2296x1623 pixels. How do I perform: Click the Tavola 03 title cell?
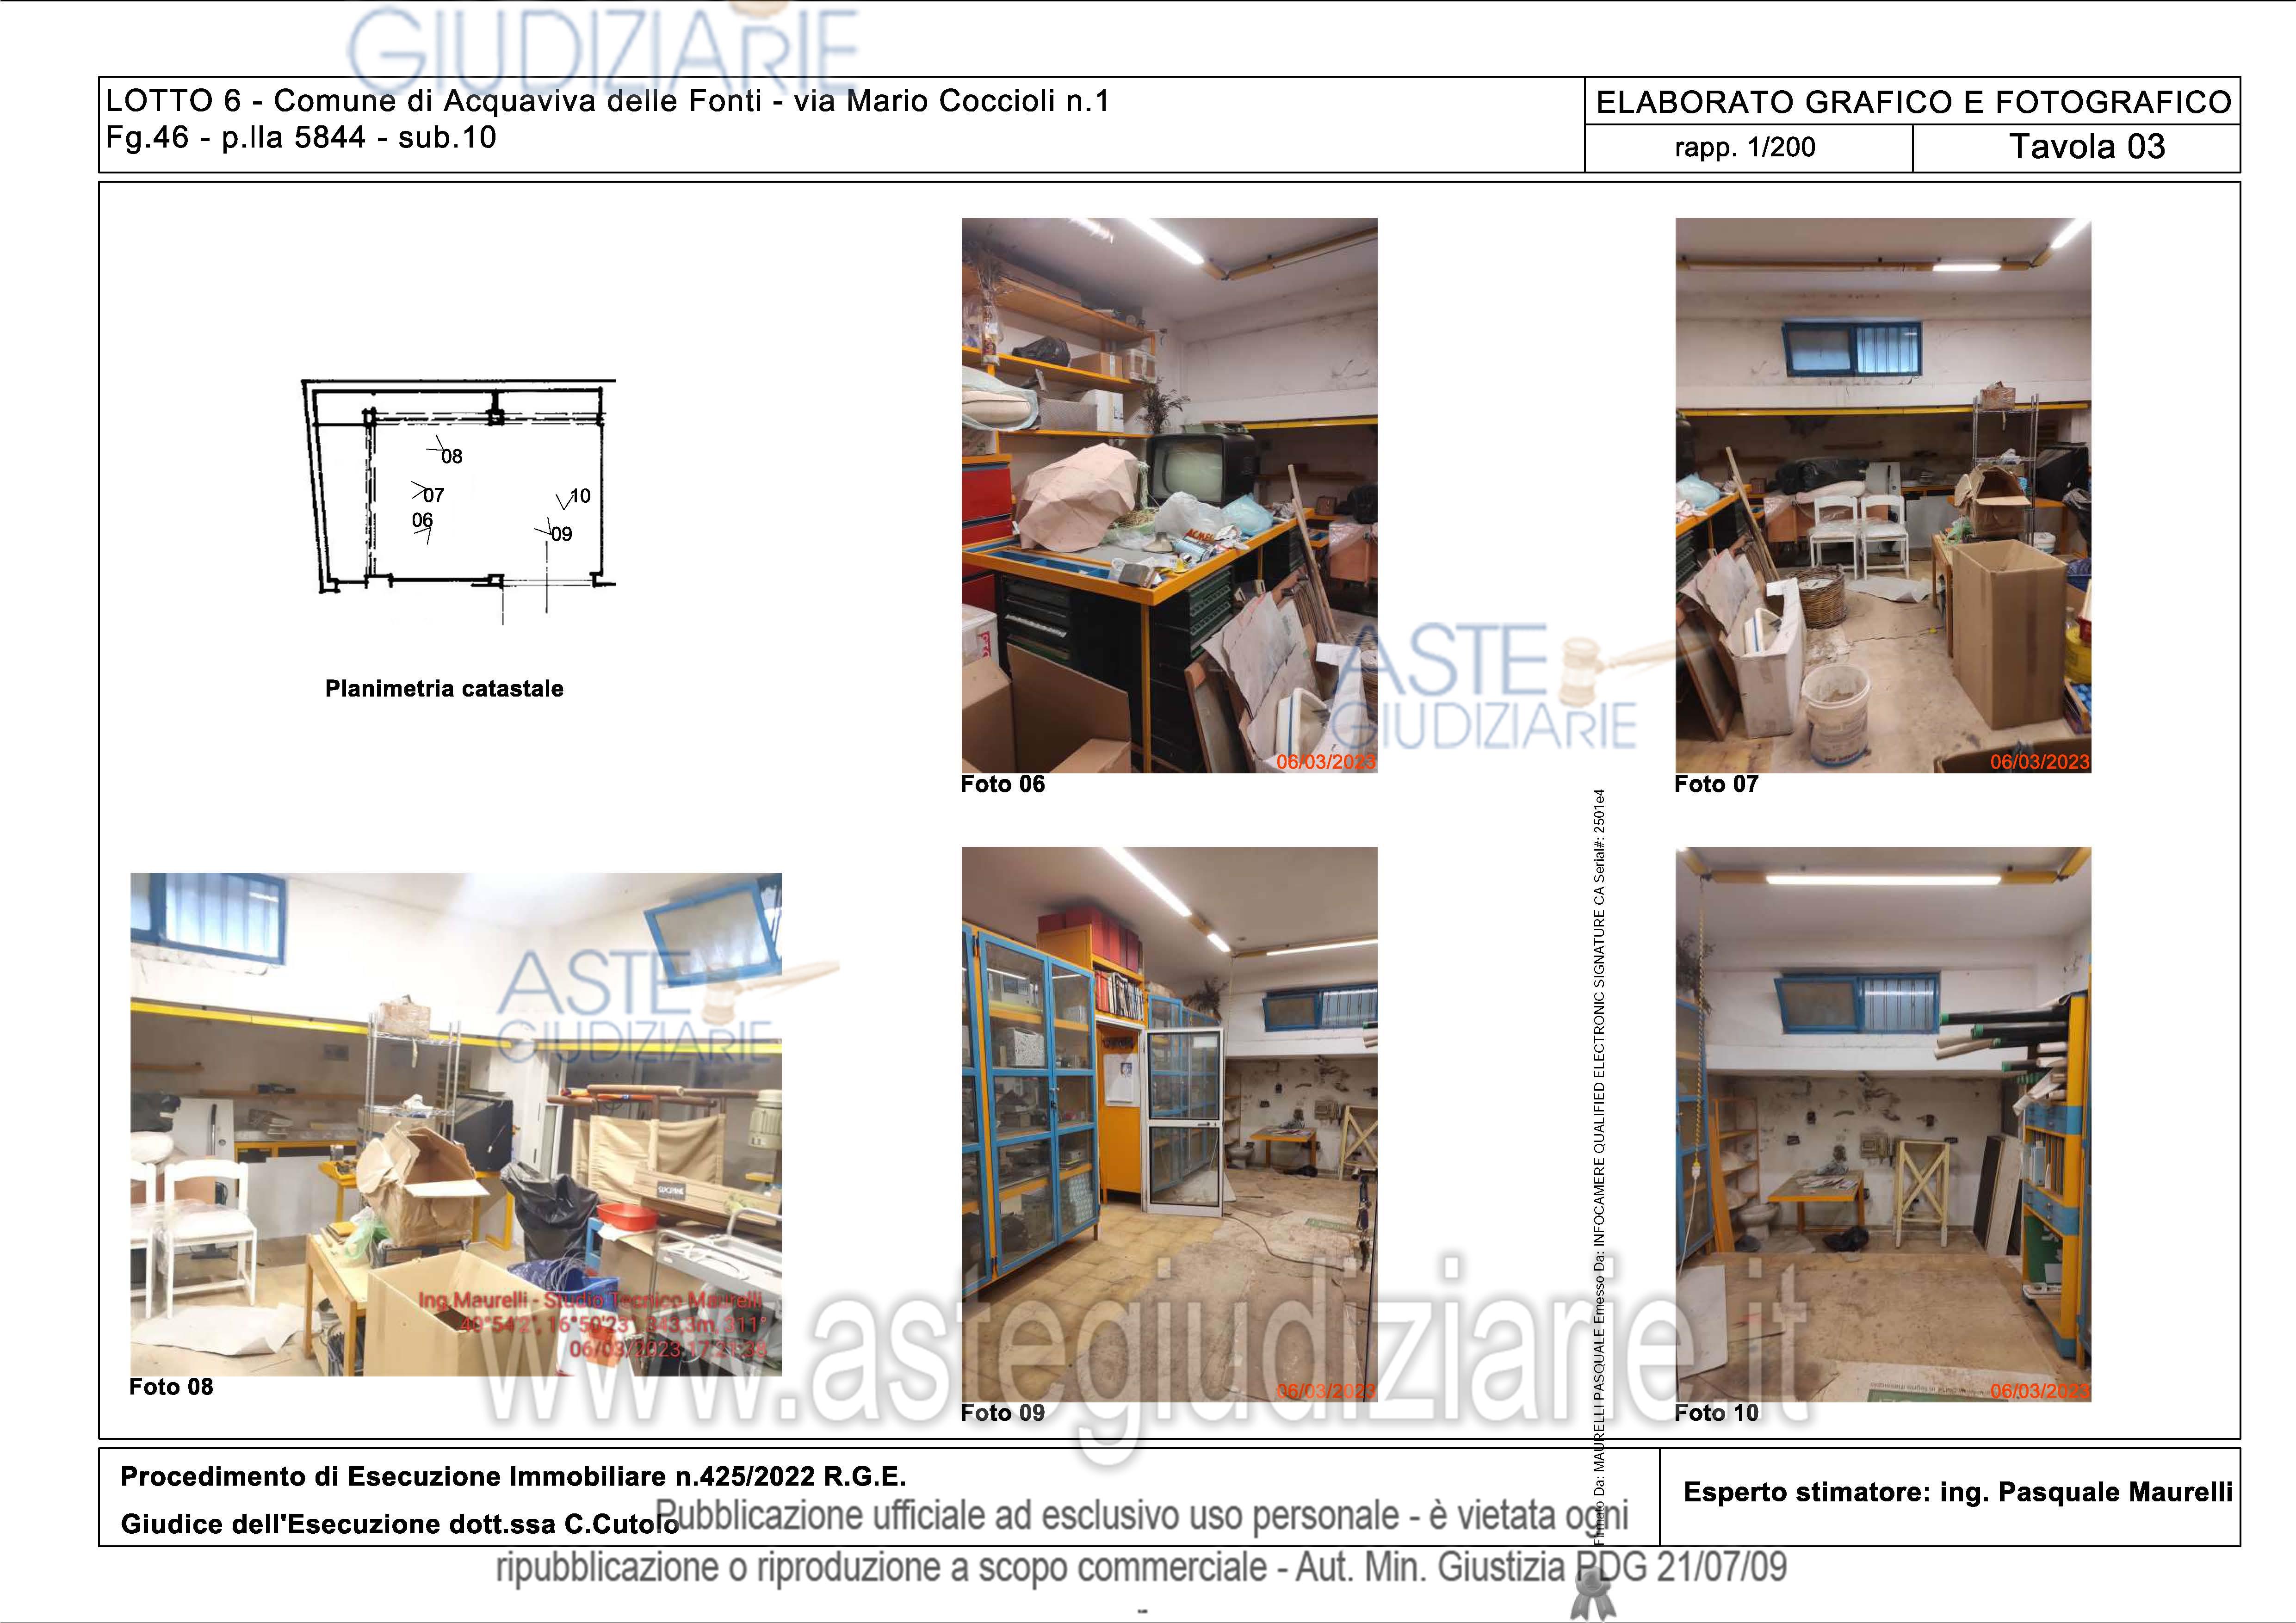(2086, 147)
